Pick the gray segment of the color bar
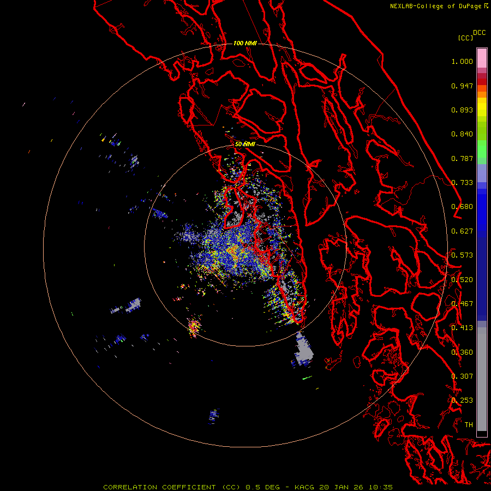Screen dimensions: 491x491 click(482, 379)
